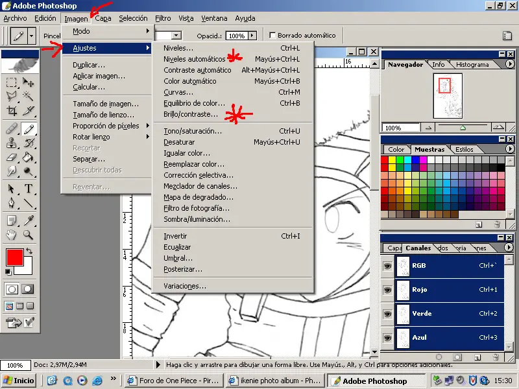The width and height of the screenshot is (519, 389).
Task: Select the Healing Brush tool
Action: (12, 128)
